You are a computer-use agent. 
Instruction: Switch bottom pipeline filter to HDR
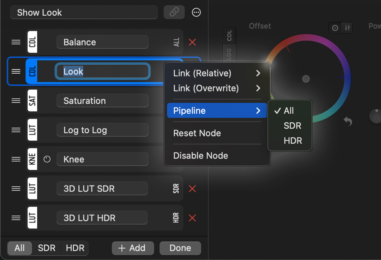tap(75, 248)
